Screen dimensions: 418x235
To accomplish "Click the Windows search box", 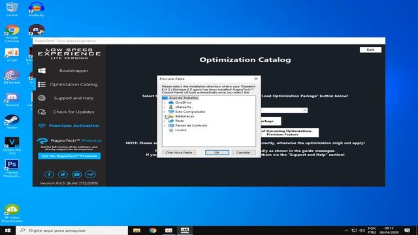I will 72,230.
